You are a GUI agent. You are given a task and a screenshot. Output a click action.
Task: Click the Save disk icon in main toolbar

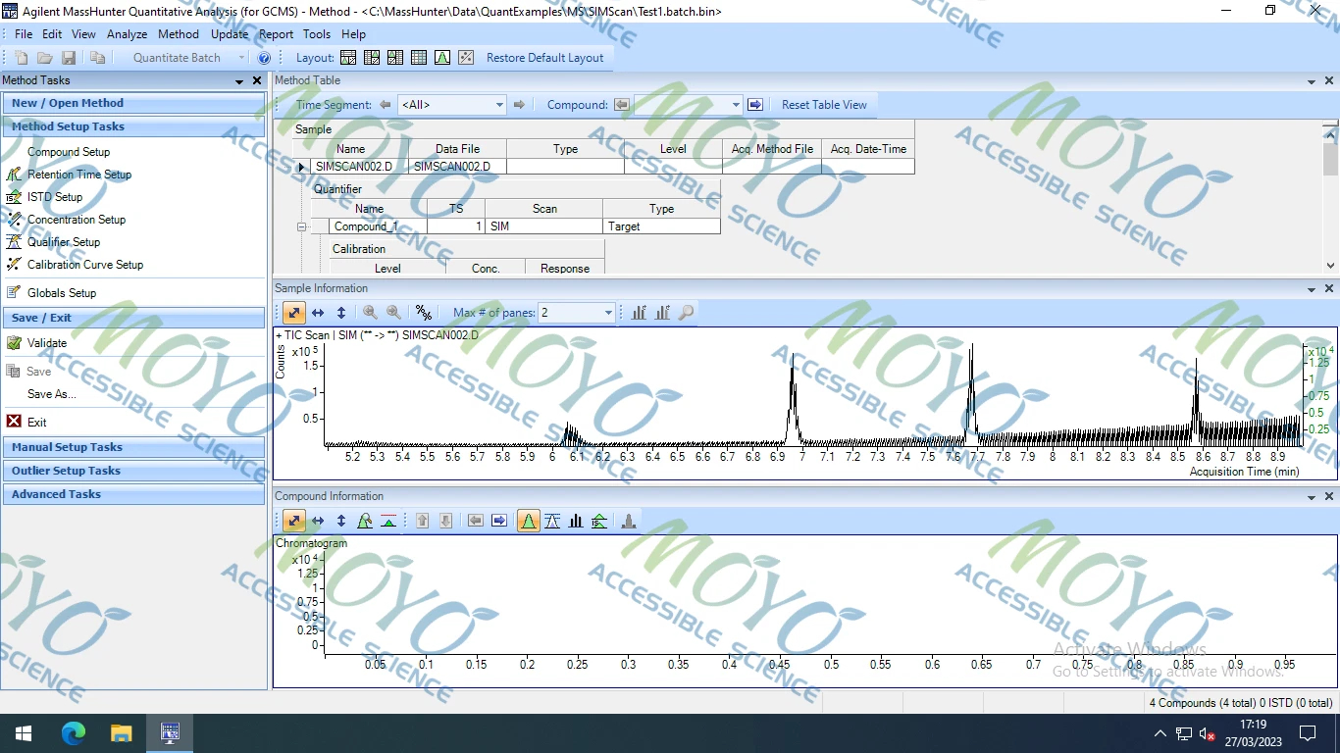pos(69,58)
